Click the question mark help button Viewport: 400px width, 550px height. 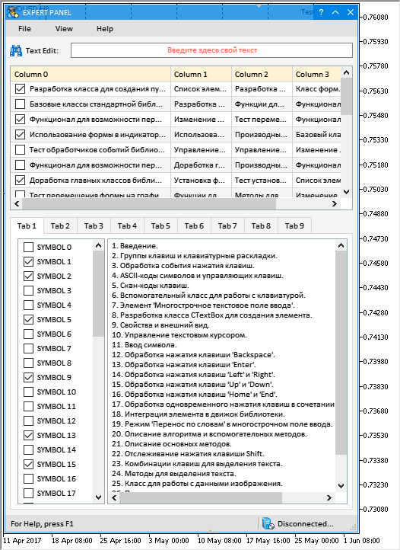coord(321,12)
